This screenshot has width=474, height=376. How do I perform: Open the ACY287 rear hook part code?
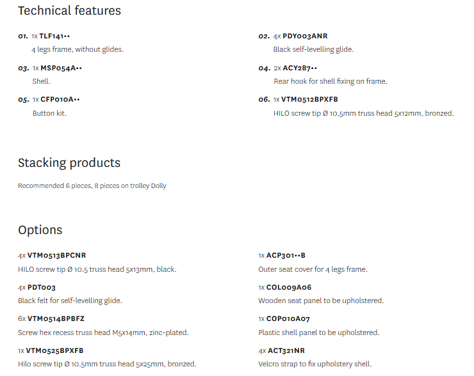[x=300, y=68]
